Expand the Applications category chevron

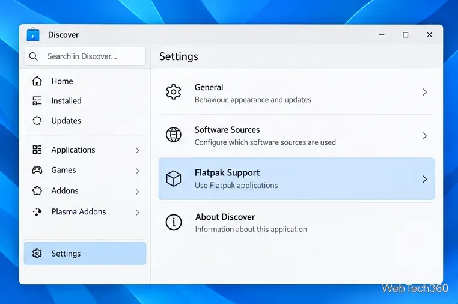tap(137, 150)
